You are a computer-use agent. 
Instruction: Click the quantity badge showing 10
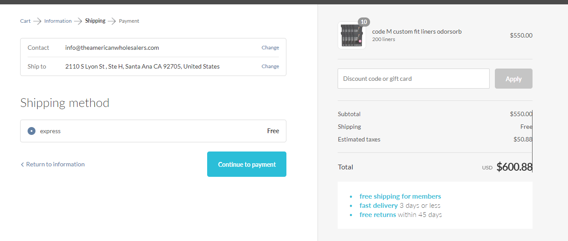[x=364, y=22]
